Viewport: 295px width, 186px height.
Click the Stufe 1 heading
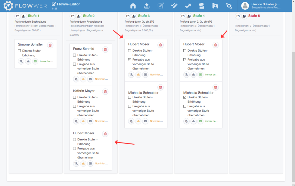coord(33,16)
